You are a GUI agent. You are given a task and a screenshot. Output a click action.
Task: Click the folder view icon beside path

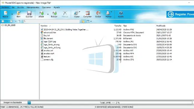pyautogui.click(x=83, y=21)
